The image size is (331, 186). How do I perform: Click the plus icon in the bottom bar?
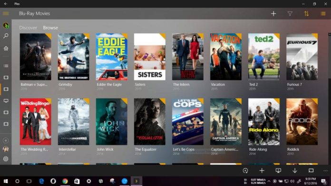point(262,170)
